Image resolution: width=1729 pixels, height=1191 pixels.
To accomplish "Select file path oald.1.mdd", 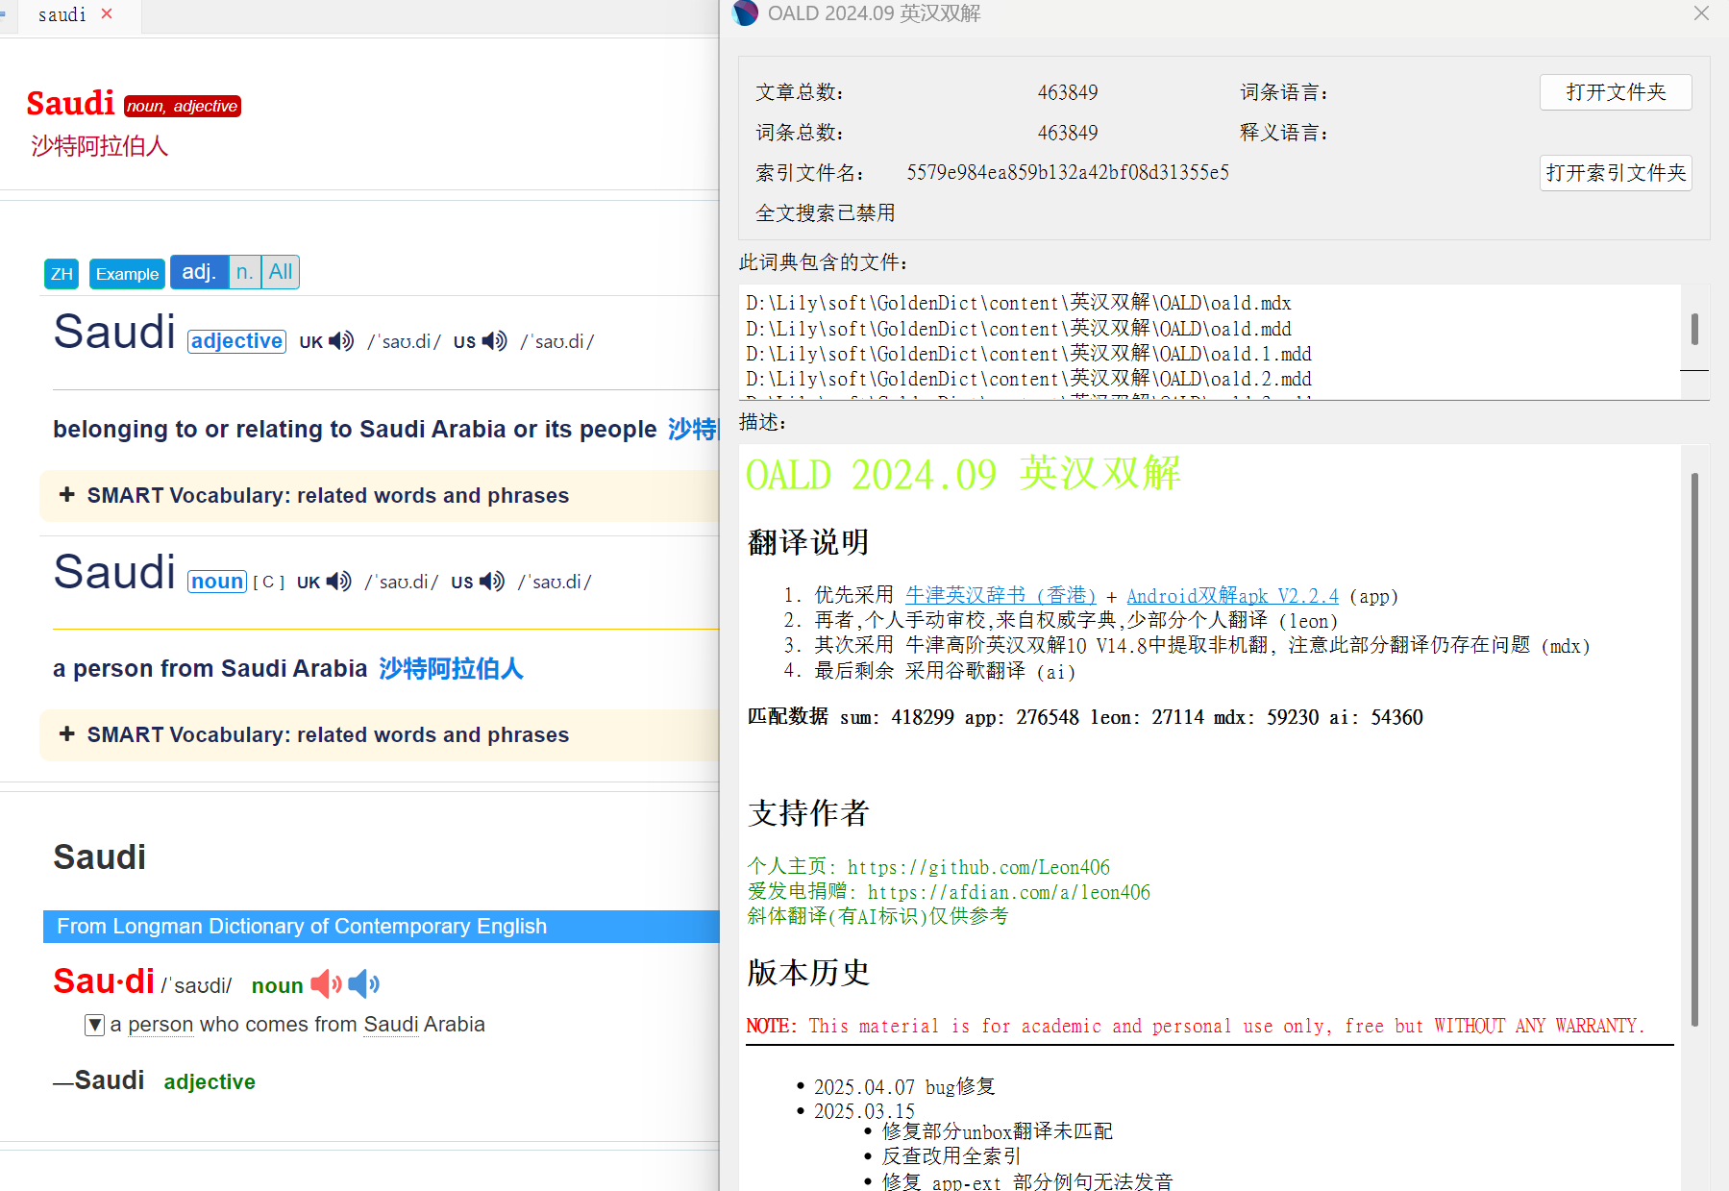I will pos(1028,354).
